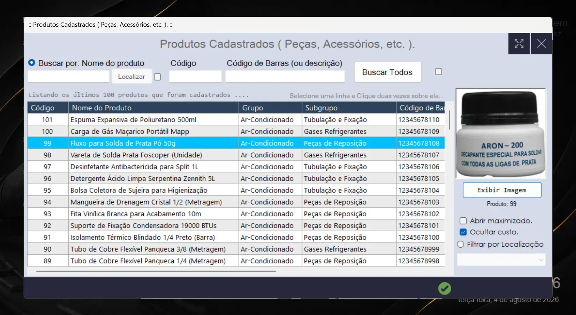
Task: Click the green checkmark confirm icon
Action: pyautogui.click(x=444, y=288)
